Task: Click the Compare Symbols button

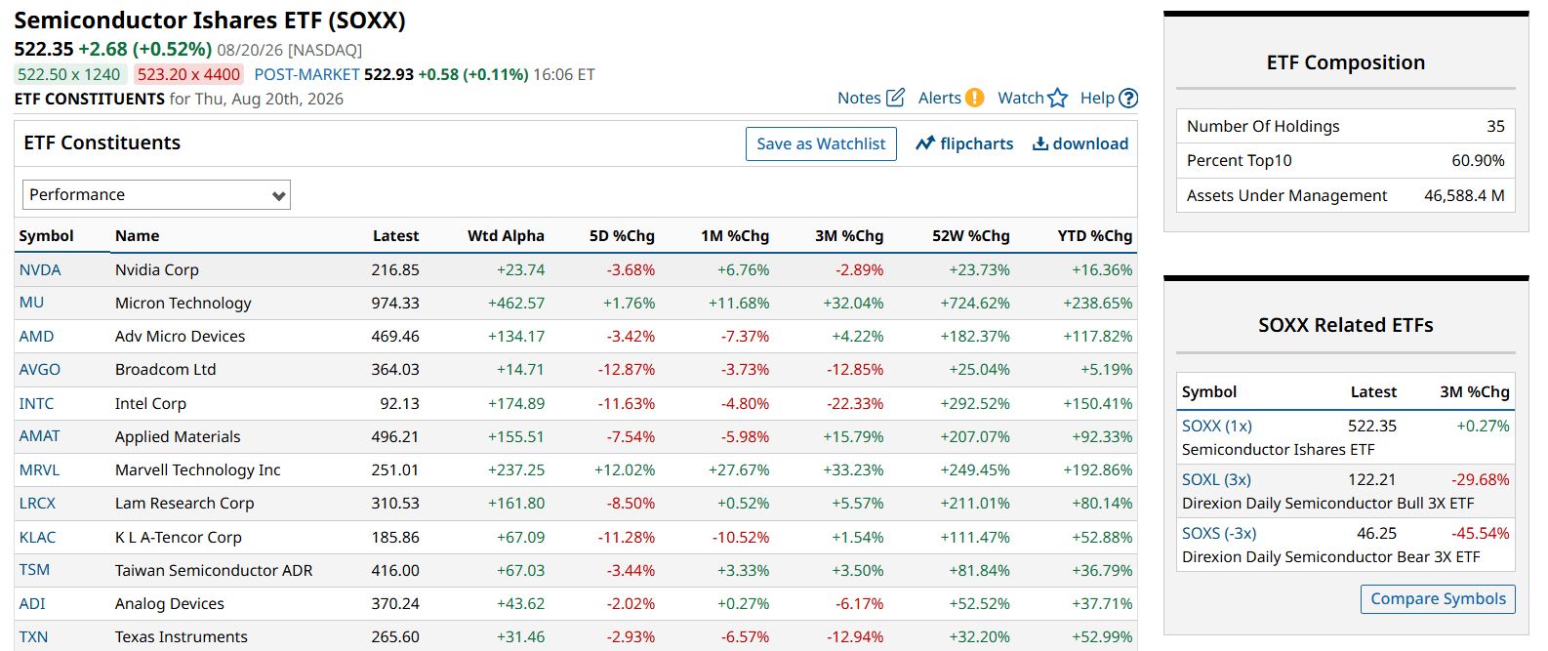Action: [x=1438, y=598]
